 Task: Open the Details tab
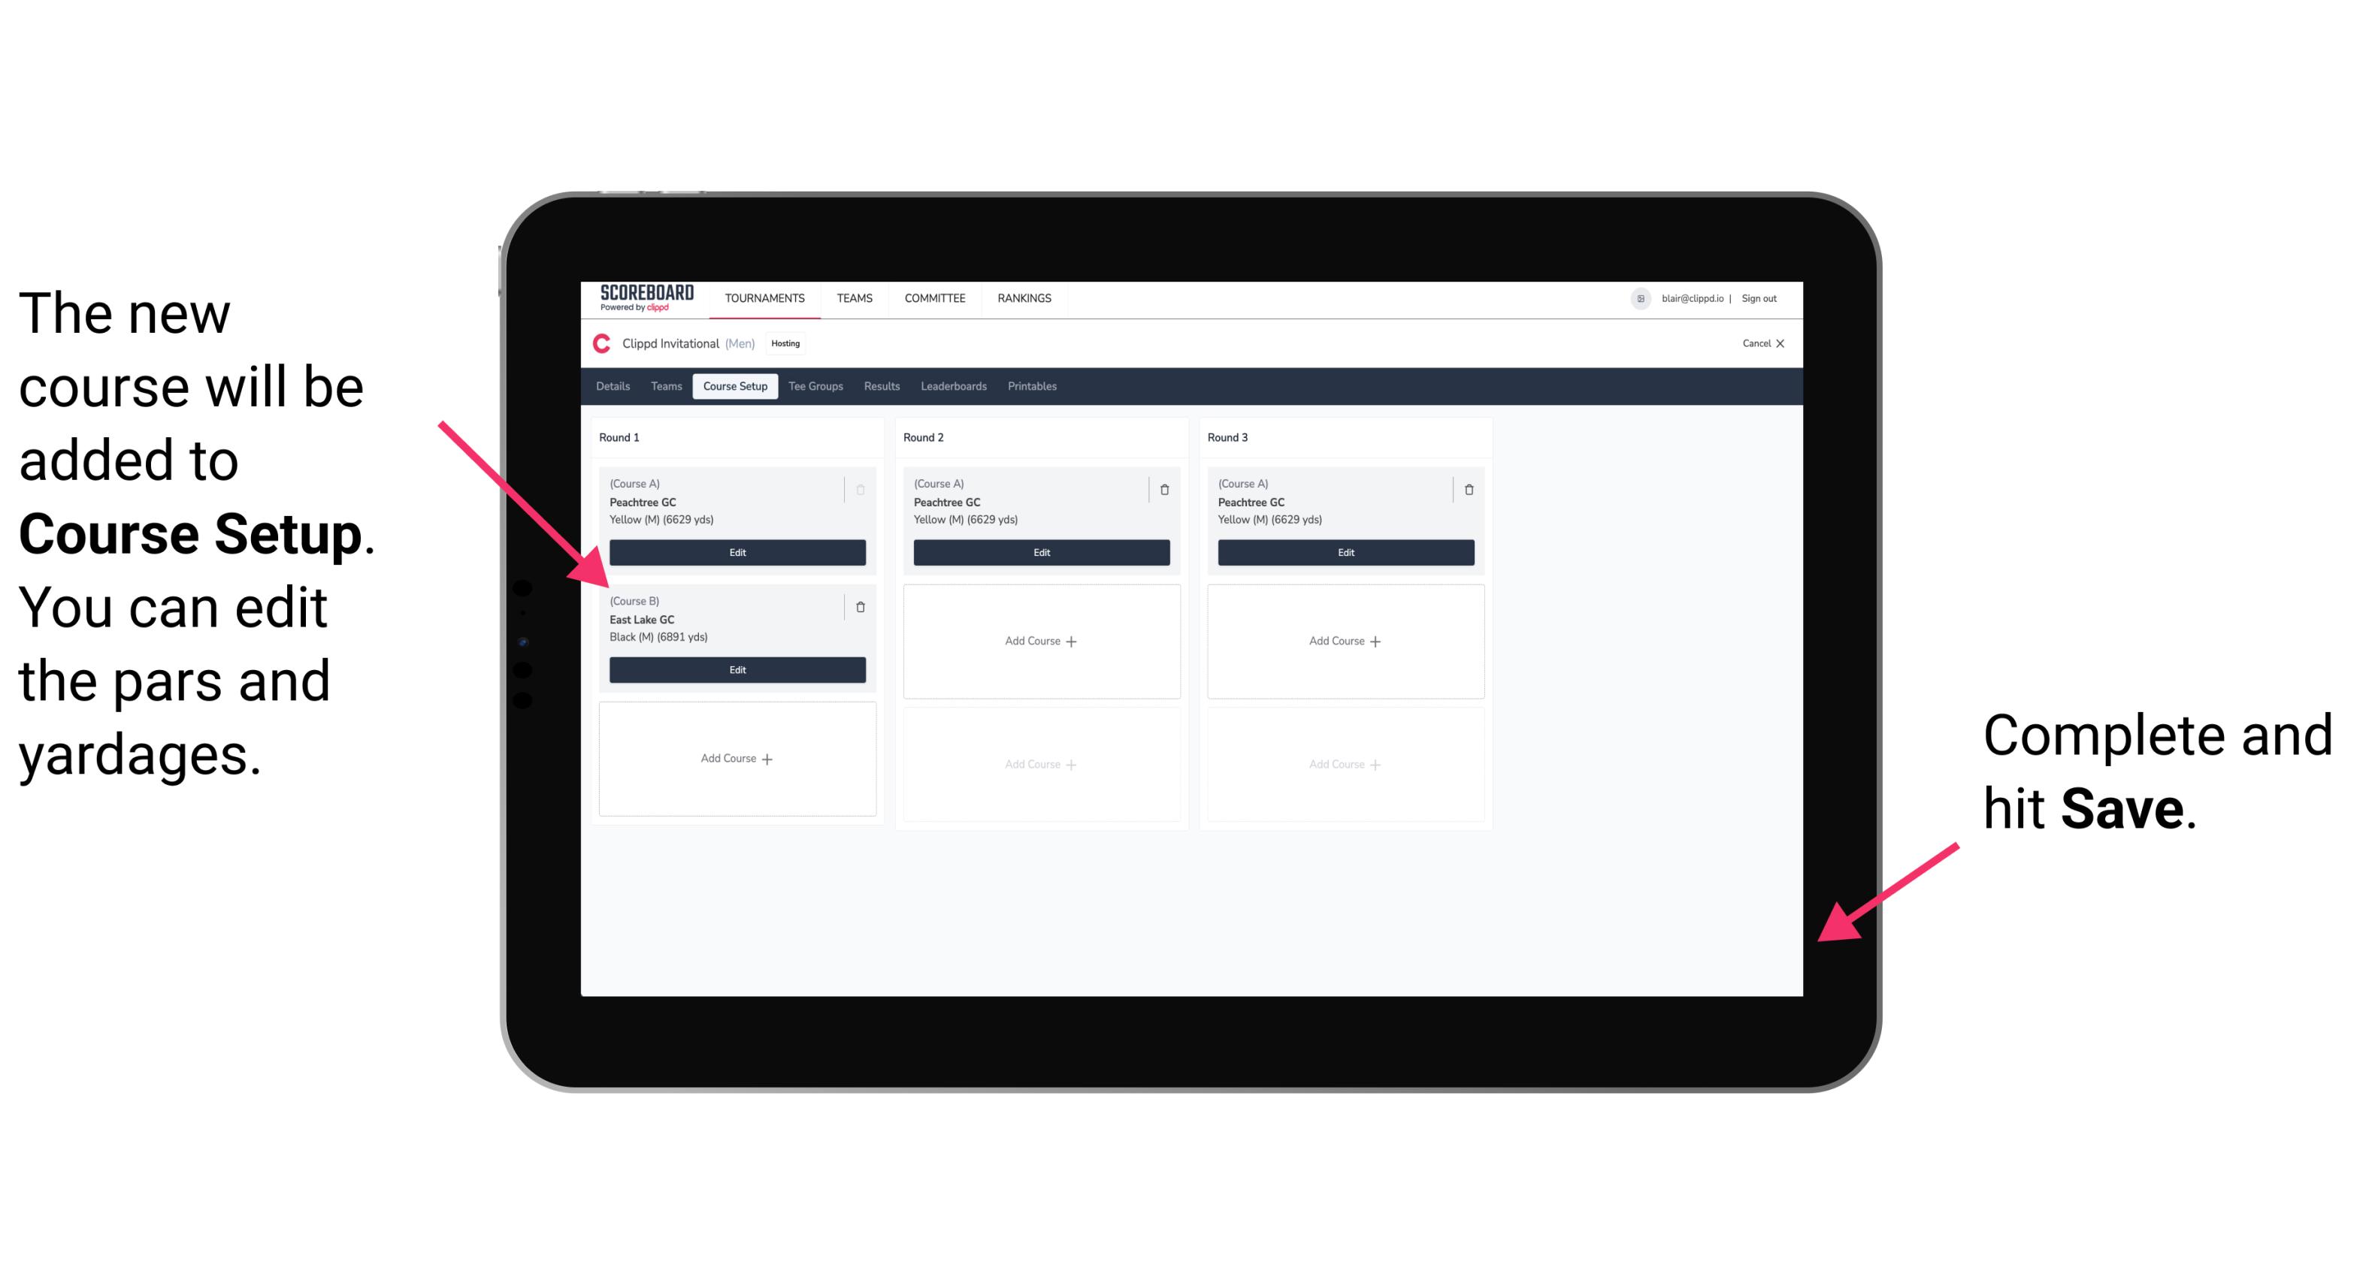click(x=613, y=385)
